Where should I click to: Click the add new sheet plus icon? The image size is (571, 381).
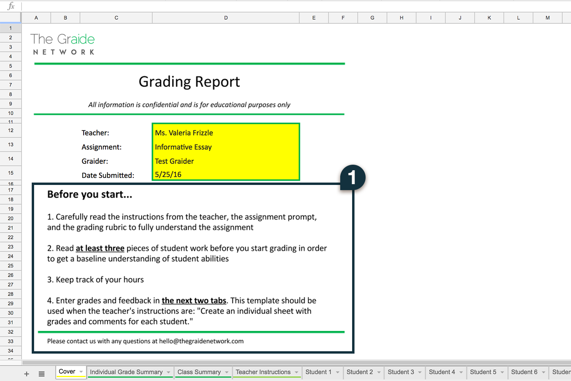27,374
